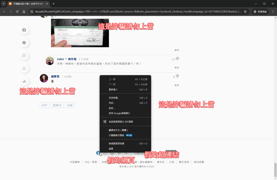Select '另存新檔...' in the context menu

click(114, 98)
